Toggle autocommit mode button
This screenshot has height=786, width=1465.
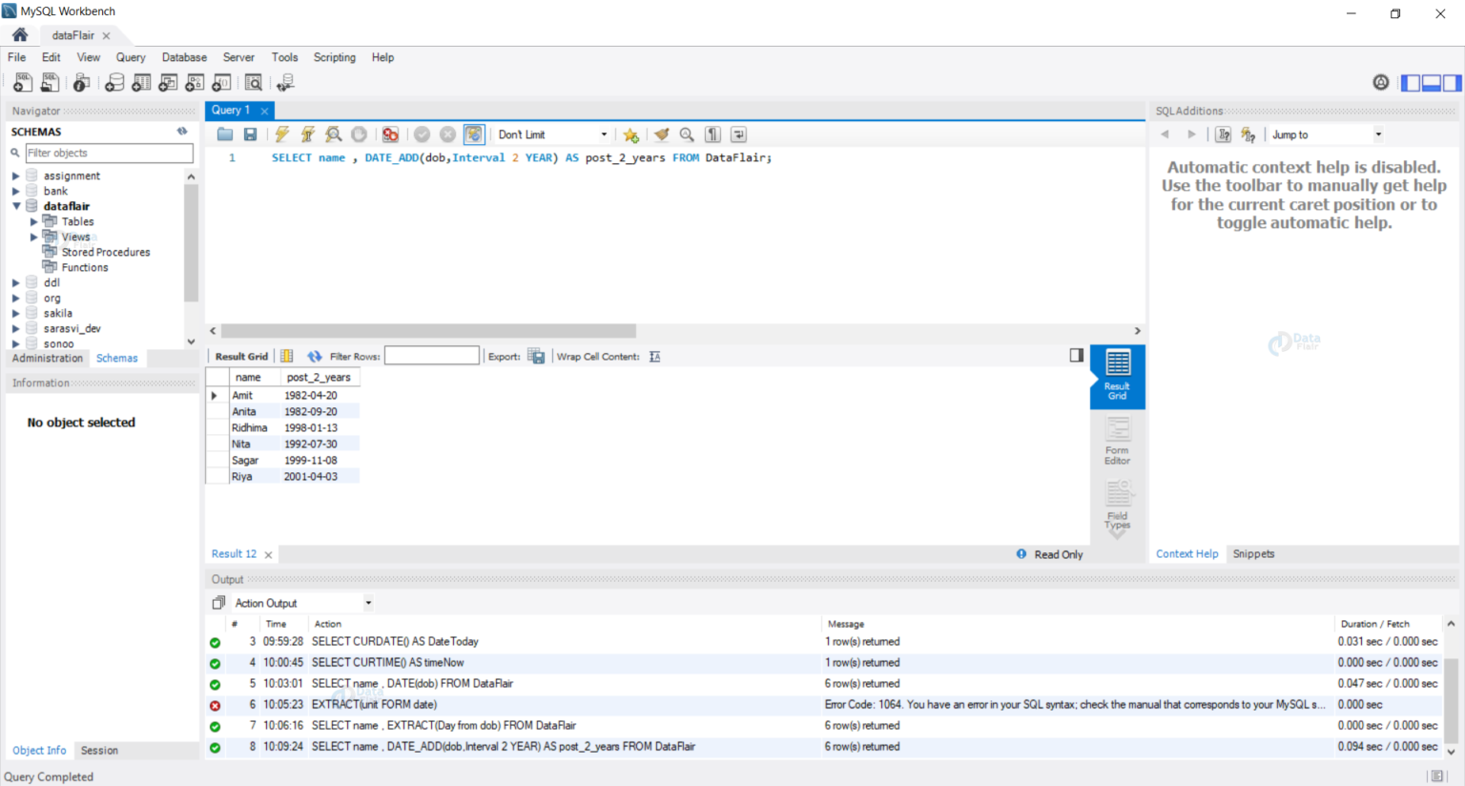click(x=474, y=134)
